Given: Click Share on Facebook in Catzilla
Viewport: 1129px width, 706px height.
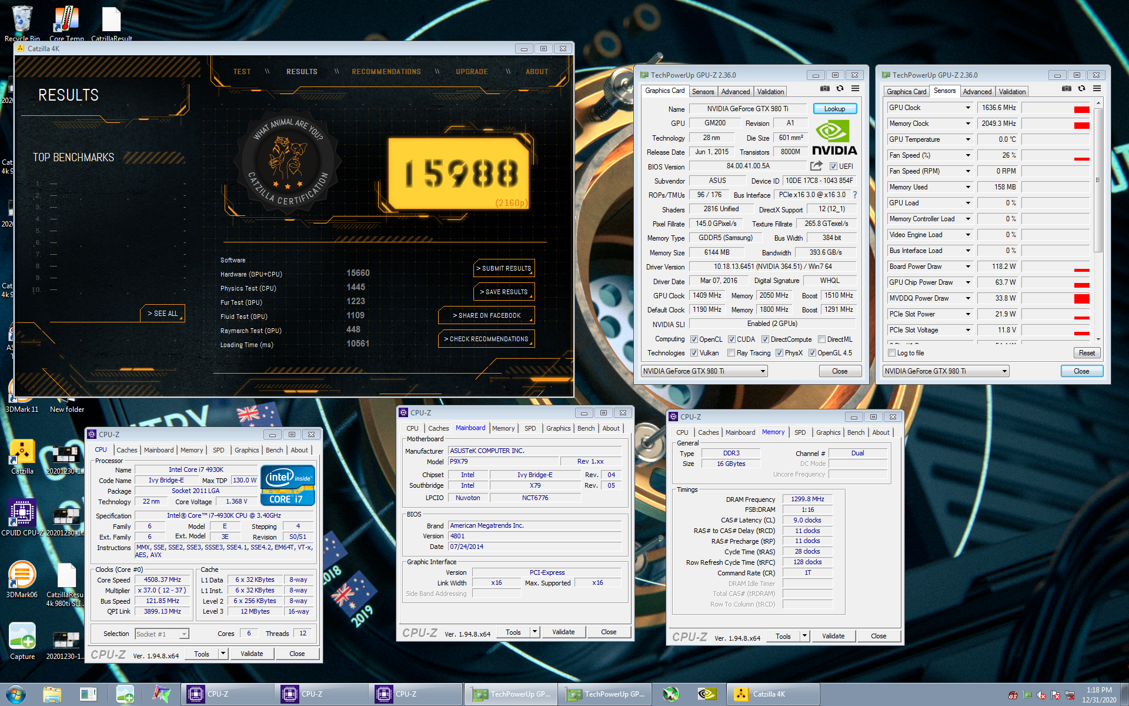Looking at the screenshot, I should pos(486,315).
